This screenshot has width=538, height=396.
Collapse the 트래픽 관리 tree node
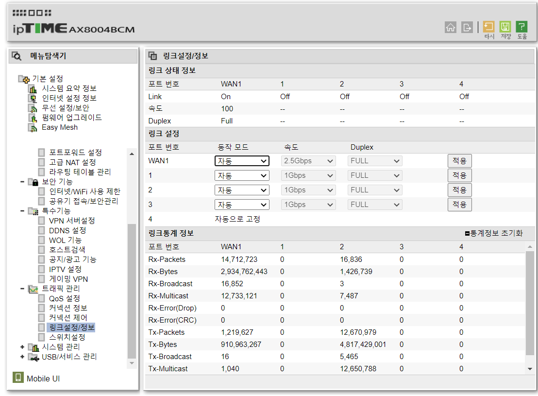[x=22, y=289]
